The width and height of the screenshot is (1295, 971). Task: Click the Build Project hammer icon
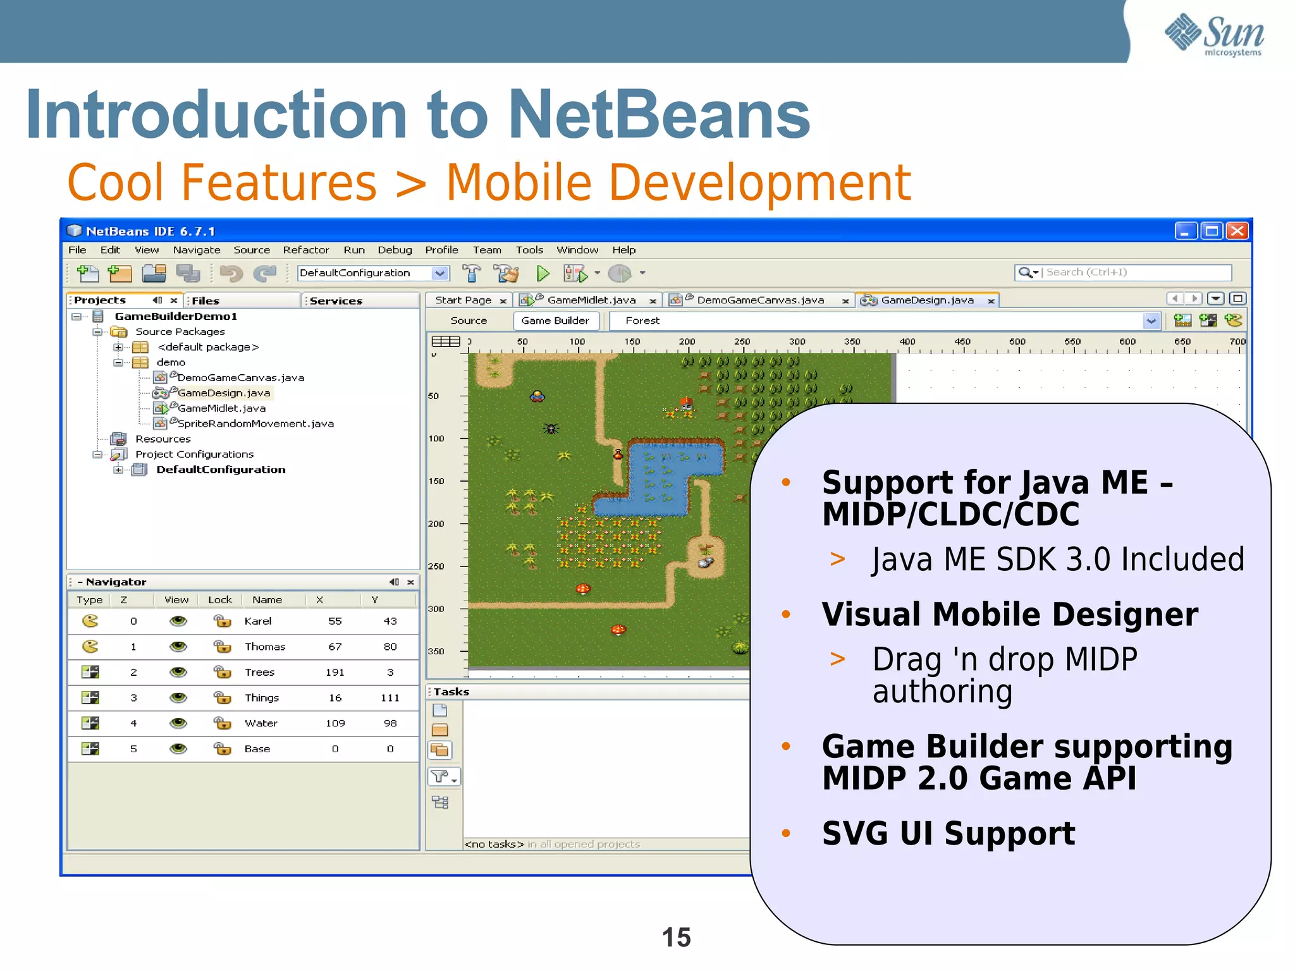click(472, 273)
